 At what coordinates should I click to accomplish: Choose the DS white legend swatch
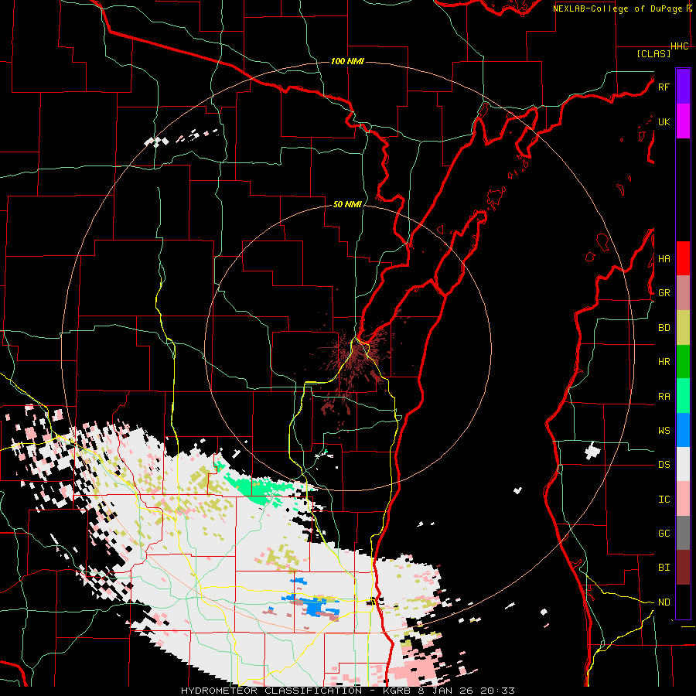point(683,464)
